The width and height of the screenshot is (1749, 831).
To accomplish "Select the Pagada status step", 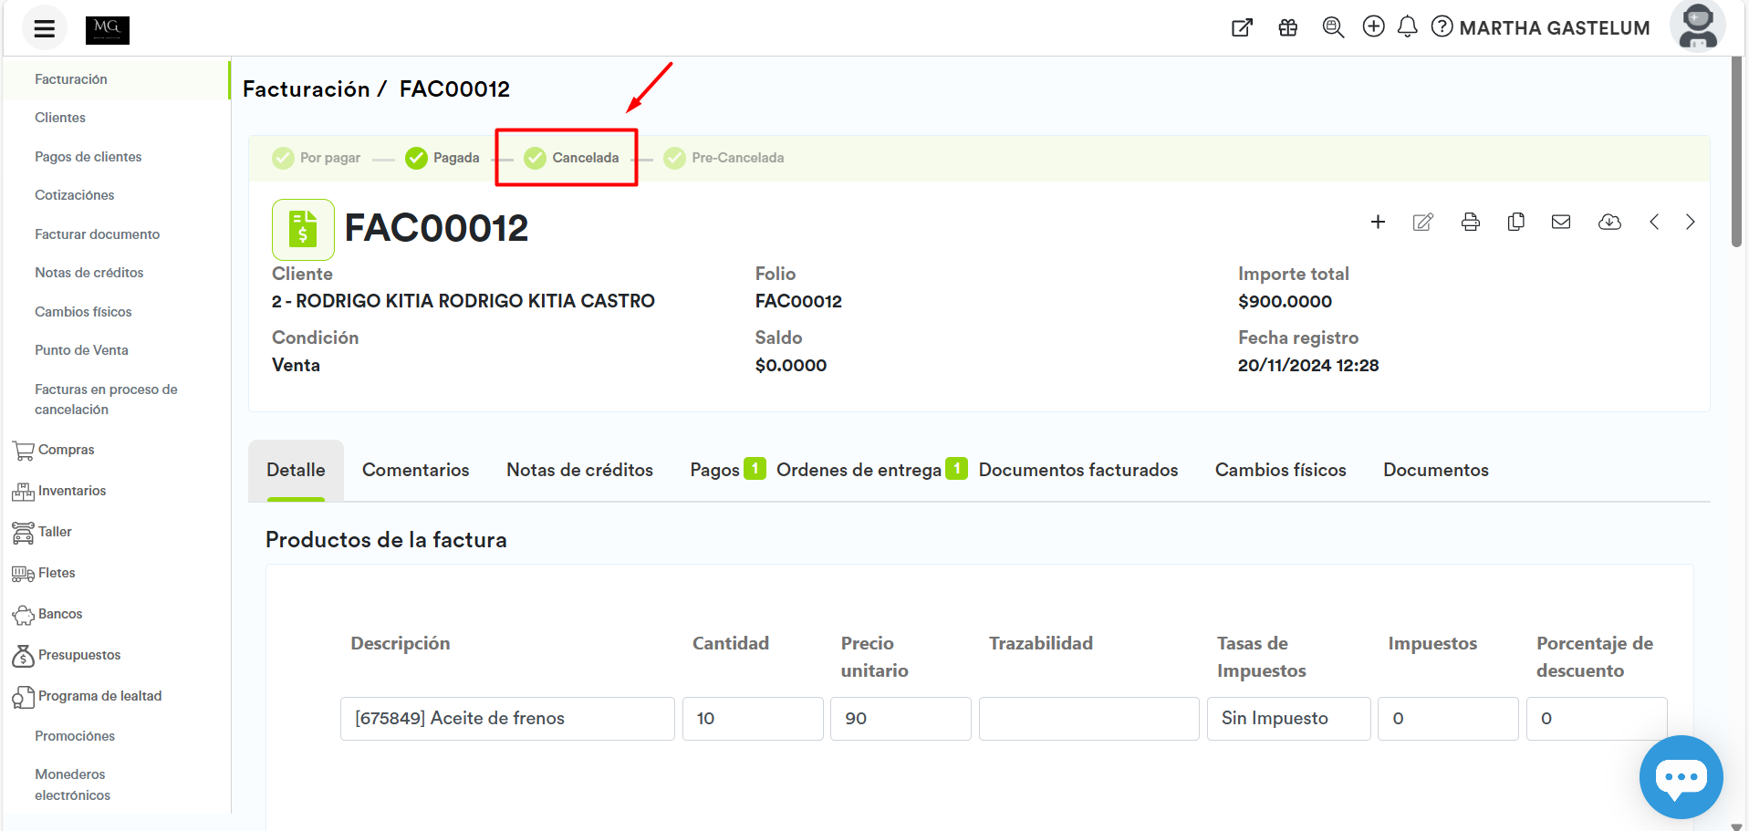I will coord(442,158).
